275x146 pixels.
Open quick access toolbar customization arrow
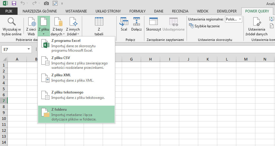point(62,3)
